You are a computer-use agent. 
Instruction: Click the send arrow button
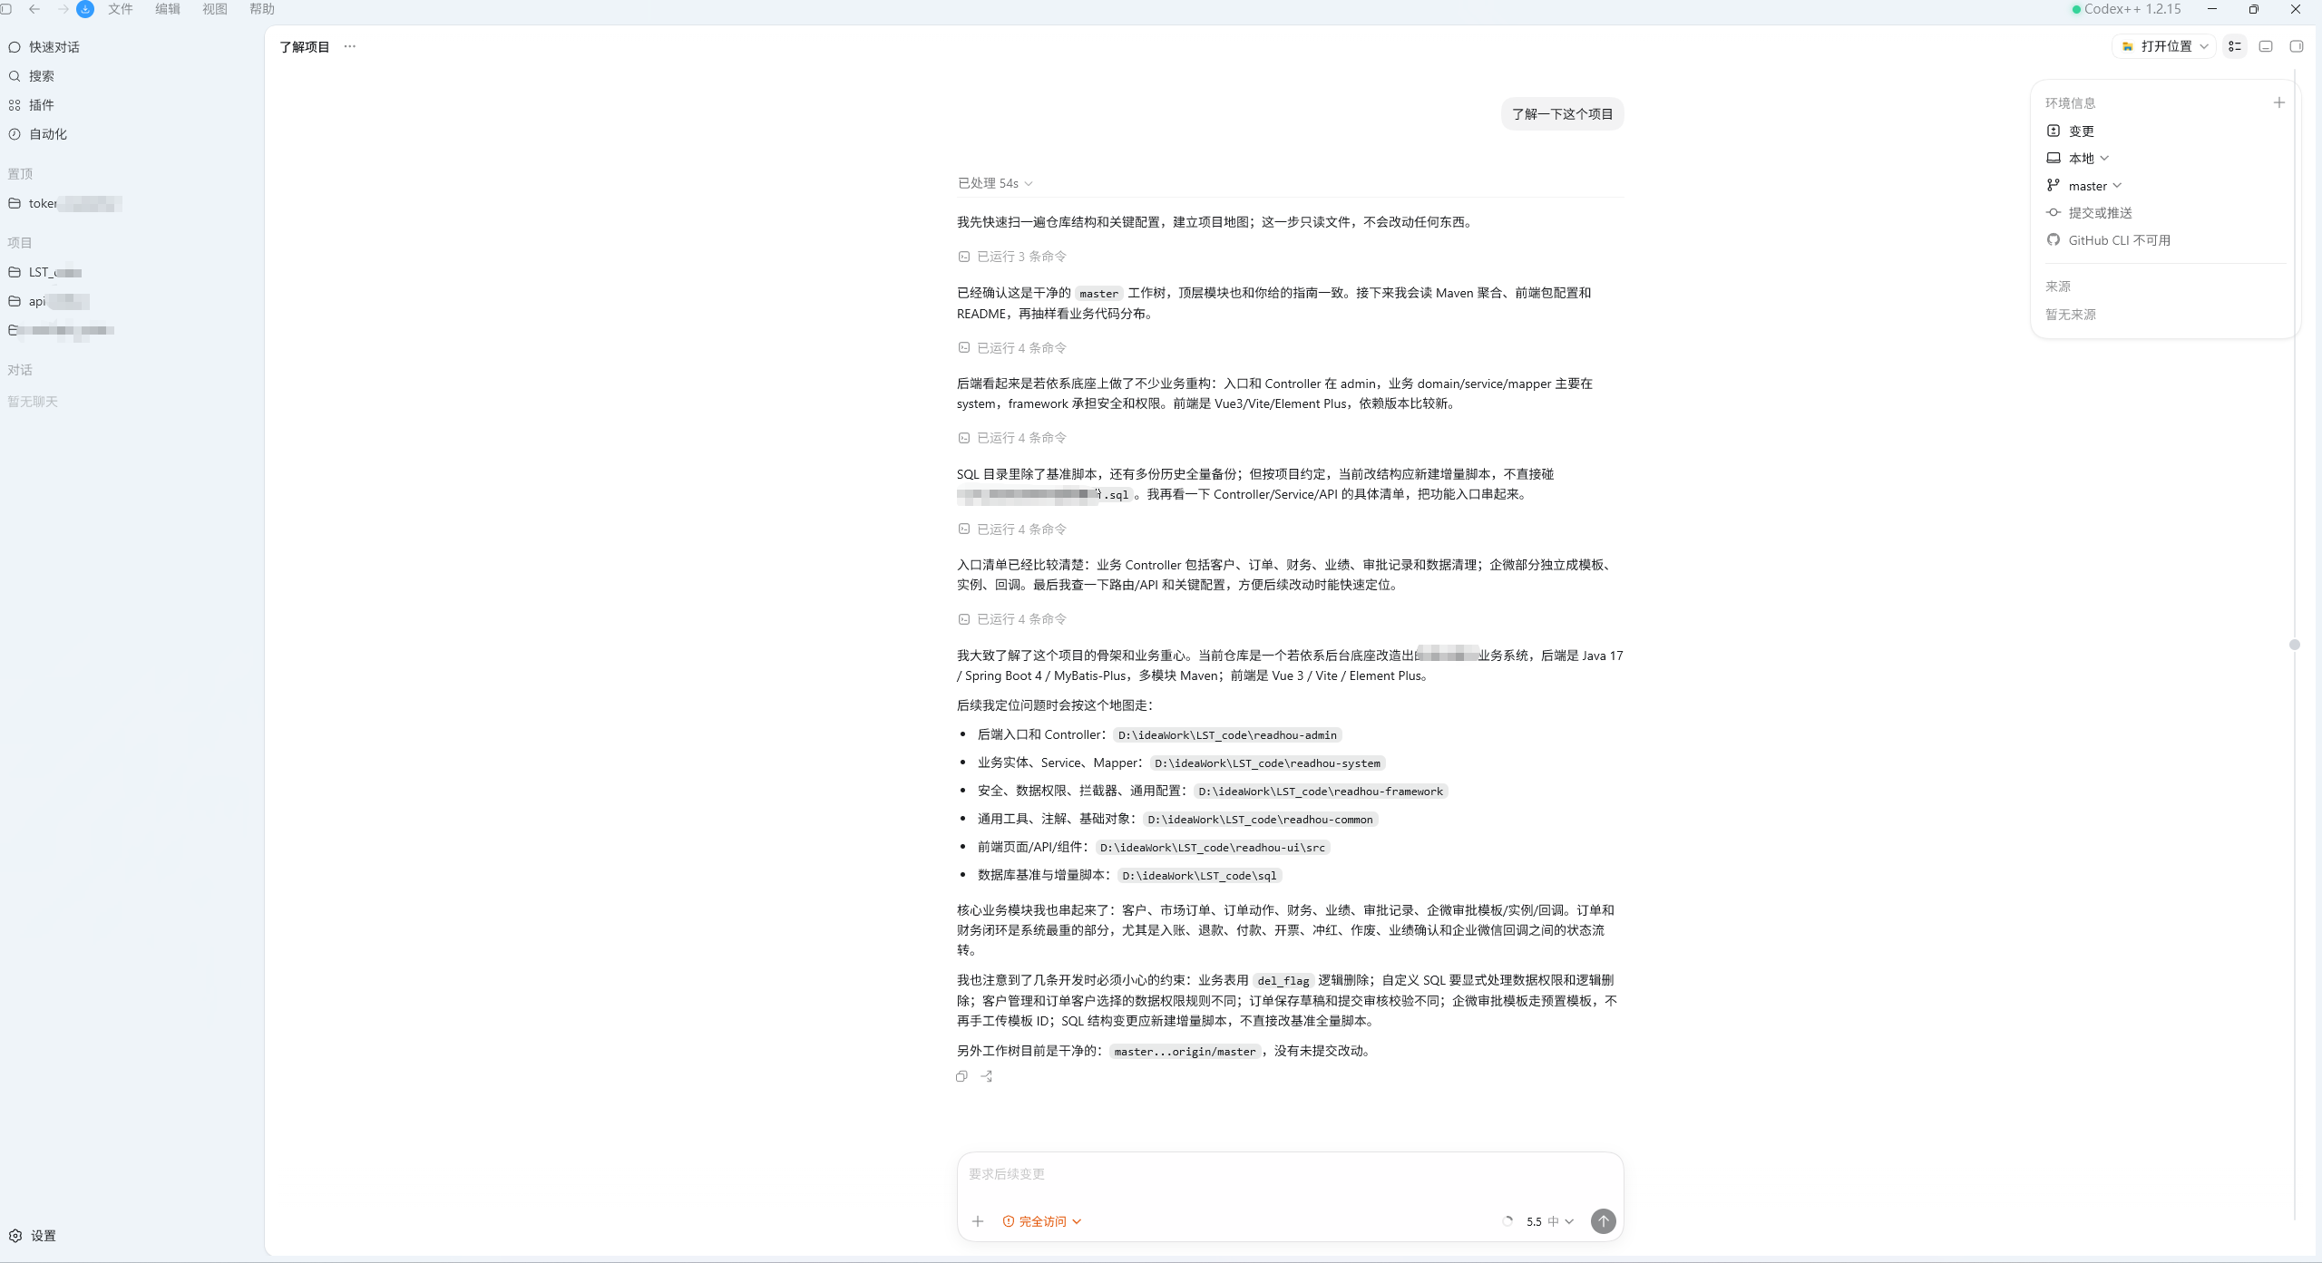tap(1603, 1221)
